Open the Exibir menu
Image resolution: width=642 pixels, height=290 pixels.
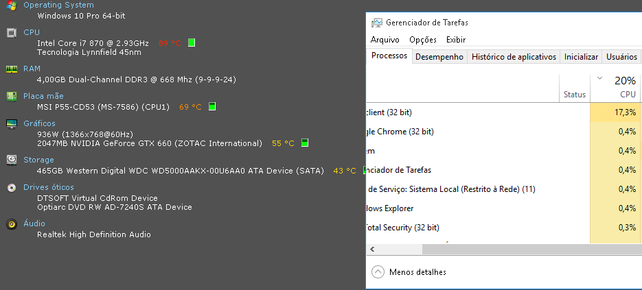point(456,40)
